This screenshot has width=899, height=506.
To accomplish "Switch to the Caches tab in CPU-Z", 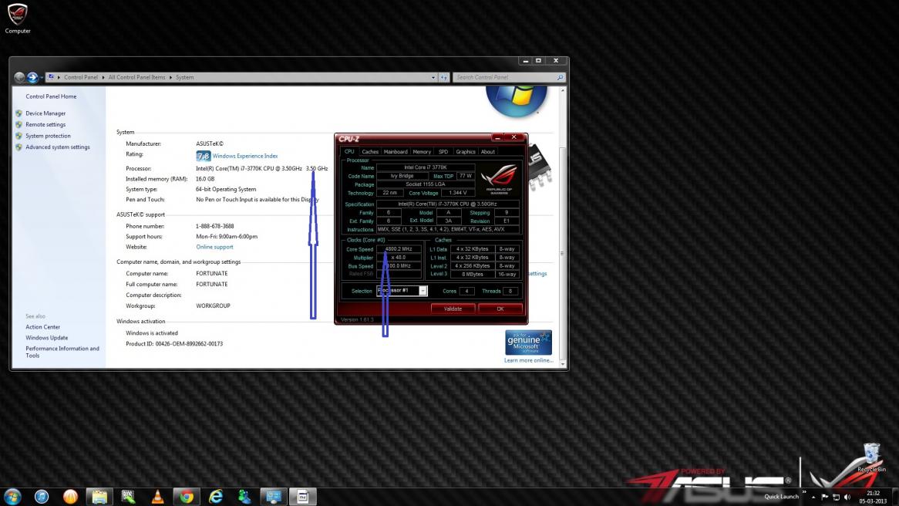I will pos(370,152).
